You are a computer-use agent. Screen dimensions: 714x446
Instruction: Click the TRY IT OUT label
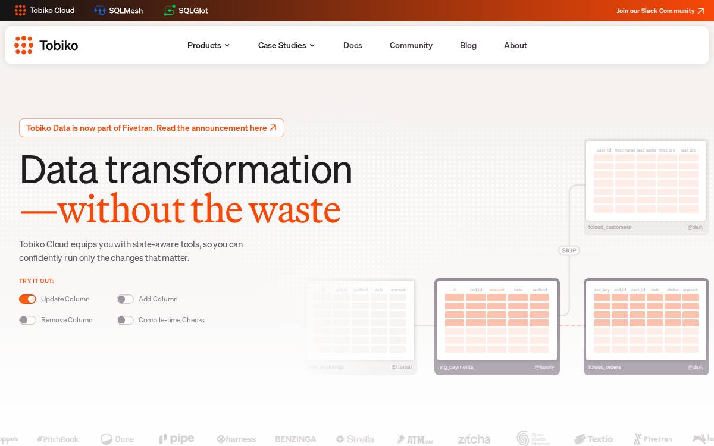[x=36, y=281]
